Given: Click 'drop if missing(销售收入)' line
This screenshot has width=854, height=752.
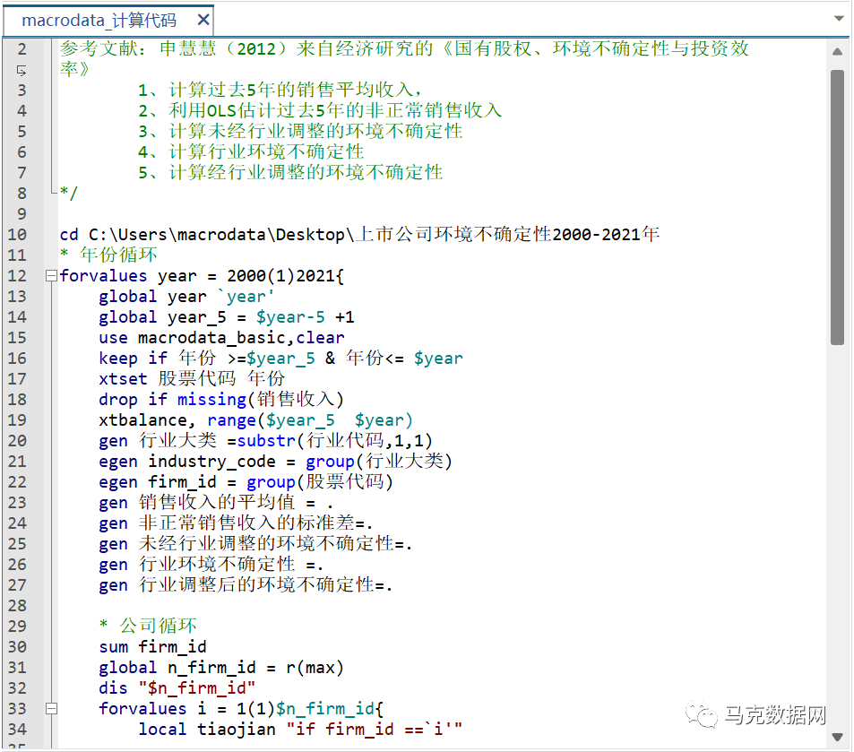Looking at the screenshot, I should (x=221, y=400).
